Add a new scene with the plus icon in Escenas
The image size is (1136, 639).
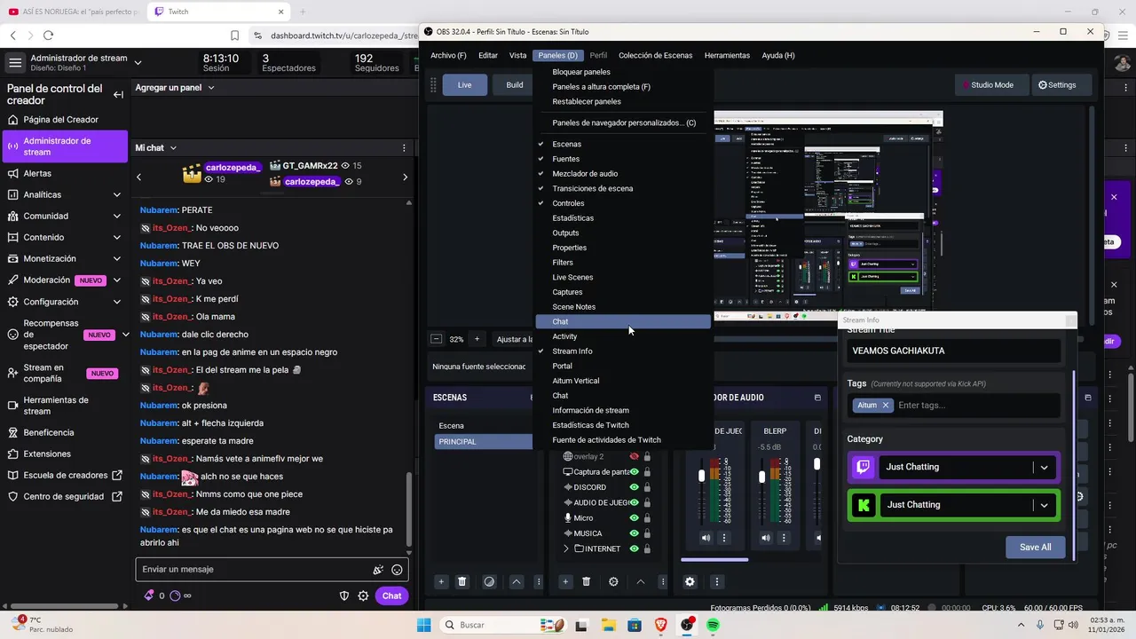(441, 582)
